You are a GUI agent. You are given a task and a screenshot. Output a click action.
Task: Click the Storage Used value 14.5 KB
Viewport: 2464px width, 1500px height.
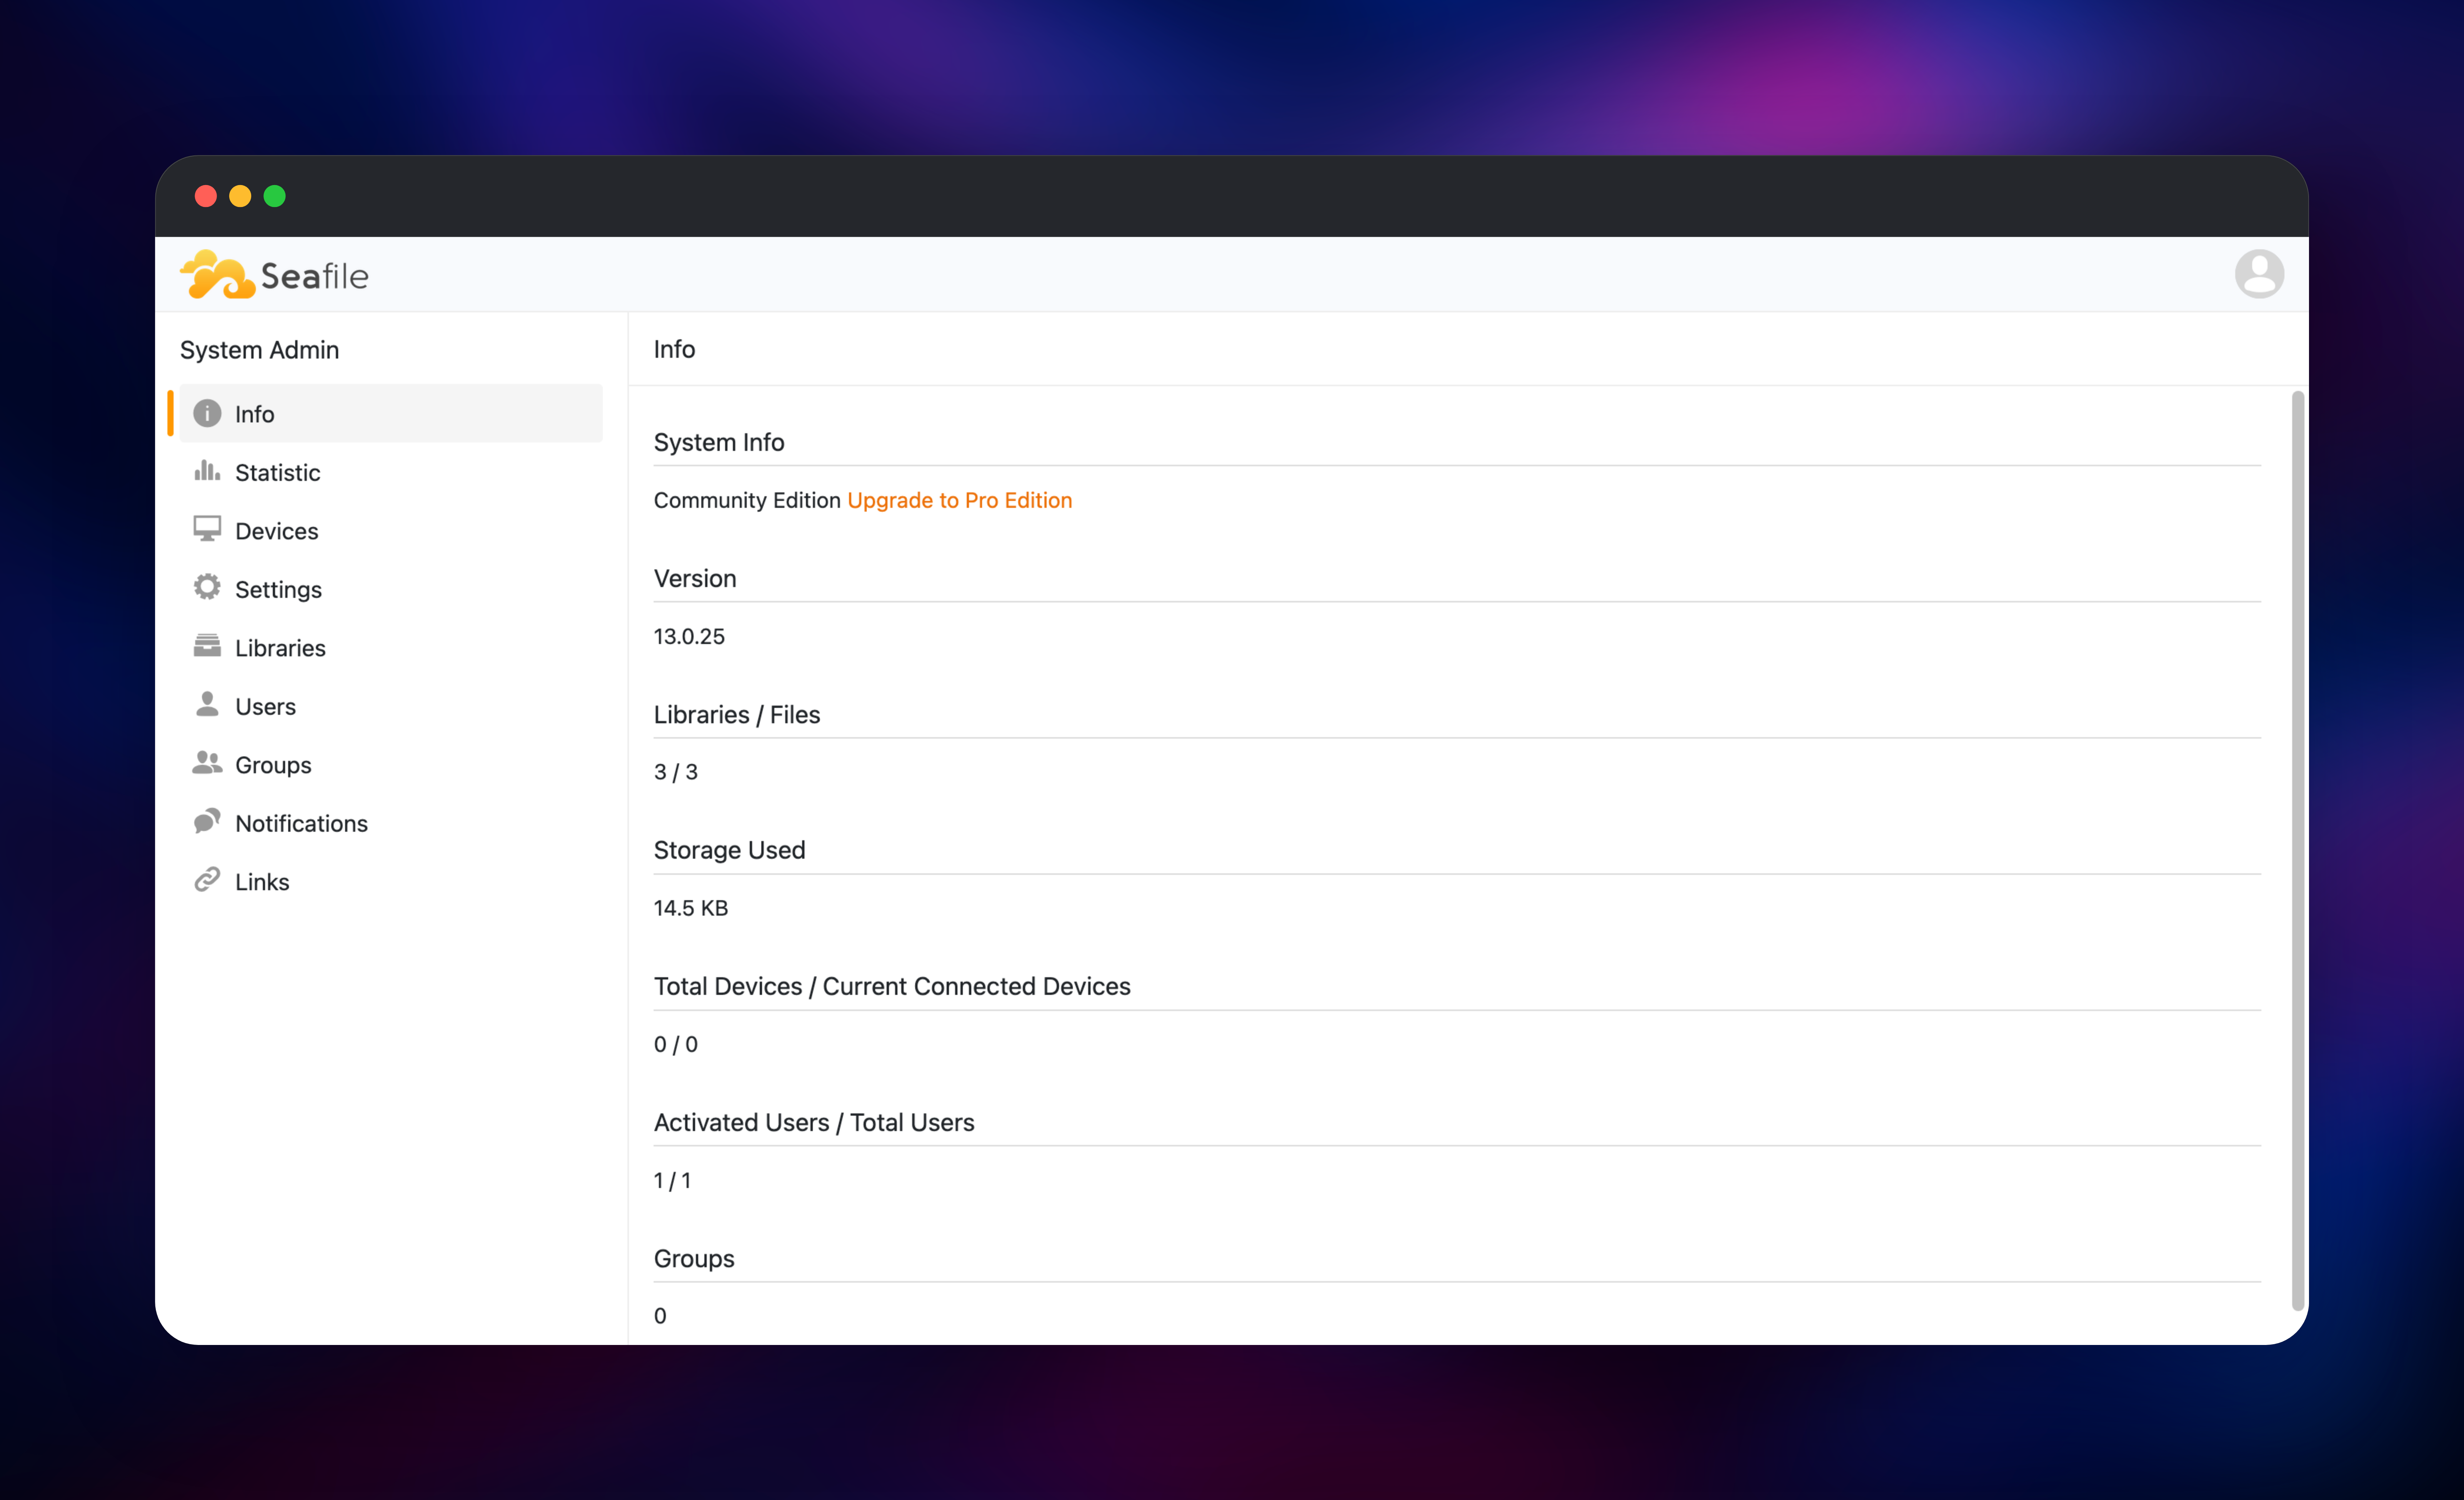(x=691, y=908)
